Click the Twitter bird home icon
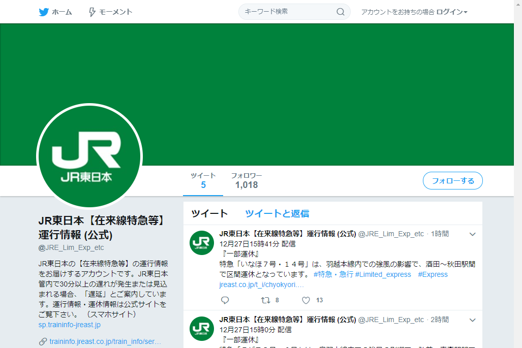The width and height of the screenshot is (522, 348). (44, 12)
